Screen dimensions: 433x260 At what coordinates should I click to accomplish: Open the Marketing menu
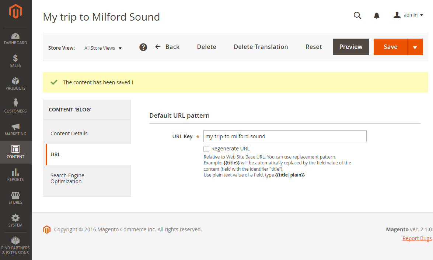pyautogui.click(x=15, y=129)
